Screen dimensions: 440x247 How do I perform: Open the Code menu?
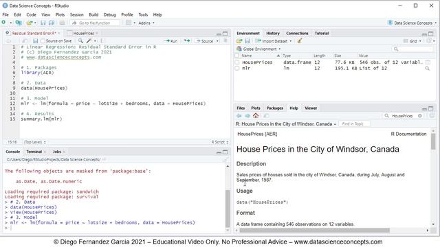(31, 14)
